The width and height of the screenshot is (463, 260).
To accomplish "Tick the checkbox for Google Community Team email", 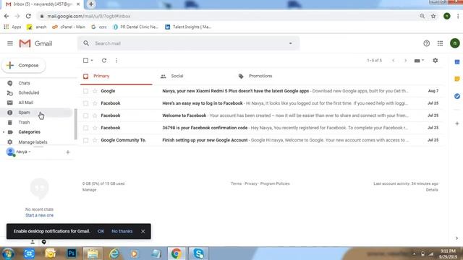I will pos(85,140).
